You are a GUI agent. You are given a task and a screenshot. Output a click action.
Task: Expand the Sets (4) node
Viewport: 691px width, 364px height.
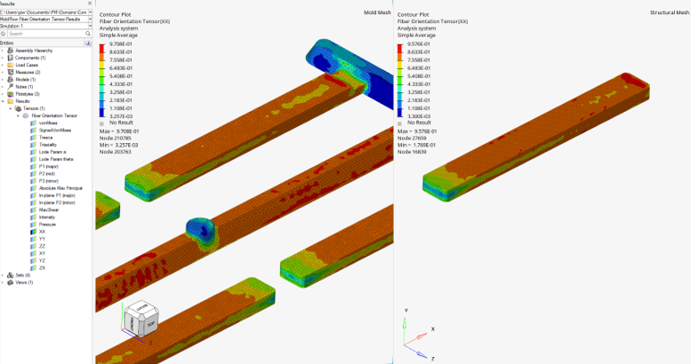(3, 275)
